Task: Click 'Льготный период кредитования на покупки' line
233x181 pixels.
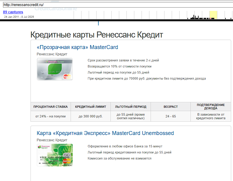Action: tap(129, 153)
